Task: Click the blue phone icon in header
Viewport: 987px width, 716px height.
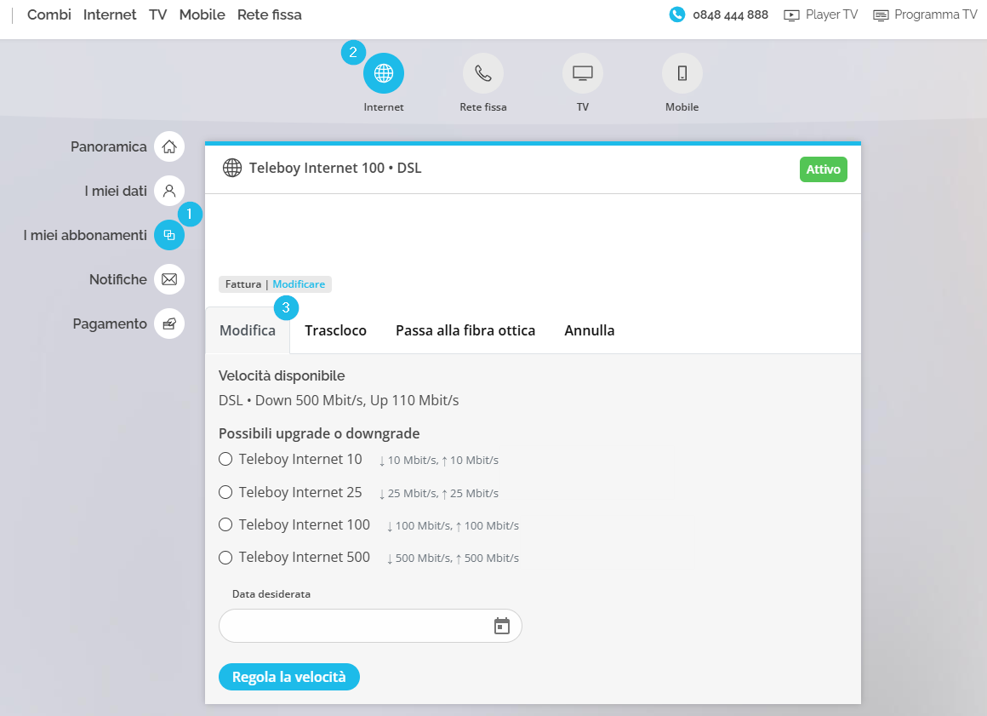Action: (676, 14)
